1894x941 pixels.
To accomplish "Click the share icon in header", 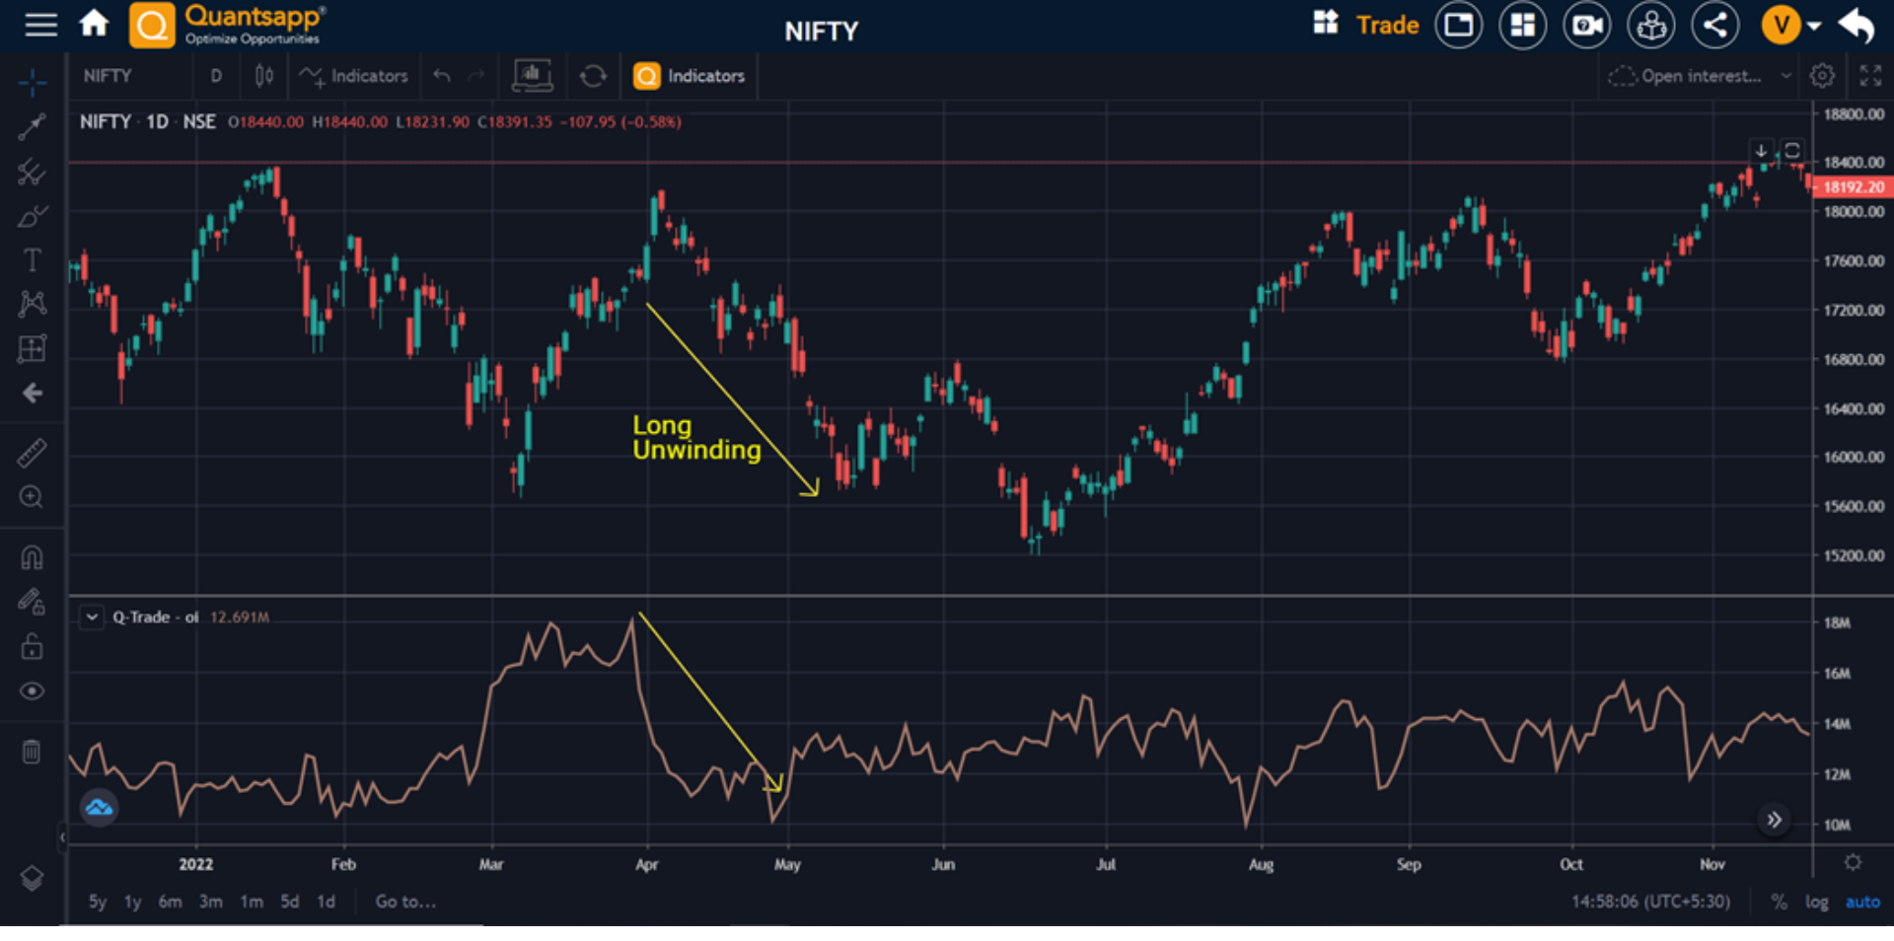I will (1714, 26).
